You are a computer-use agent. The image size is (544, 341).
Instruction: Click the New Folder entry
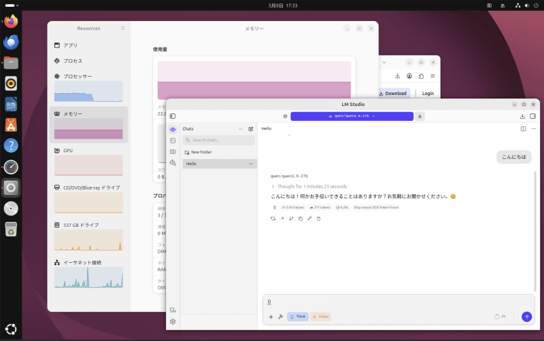click(x=198, y=152)
